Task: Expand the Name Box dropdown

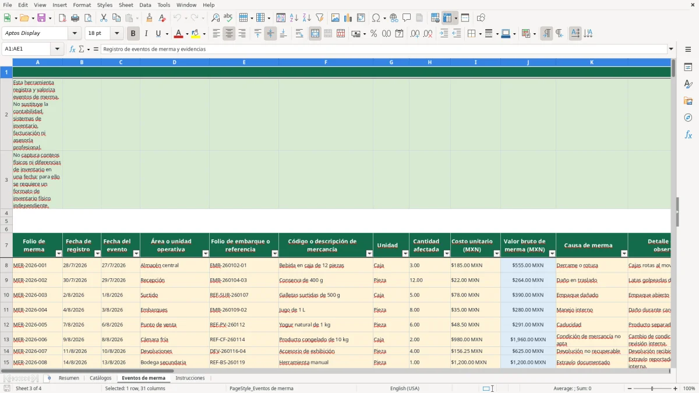Action: pos(57,49)
